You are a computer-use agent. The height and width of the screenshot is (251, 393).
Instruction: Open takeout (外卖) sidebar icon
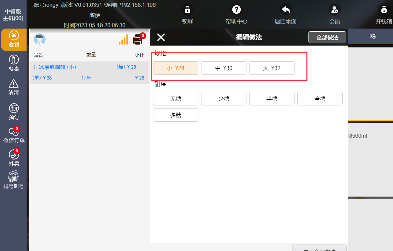click(x=14, y=155)
